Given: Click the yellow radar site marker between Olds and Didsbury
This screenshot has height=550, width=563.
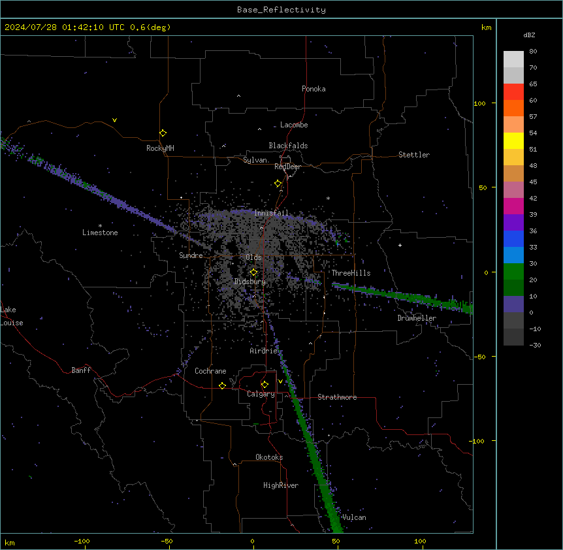Looking at the screenshot, I should [x=254, y=272].
